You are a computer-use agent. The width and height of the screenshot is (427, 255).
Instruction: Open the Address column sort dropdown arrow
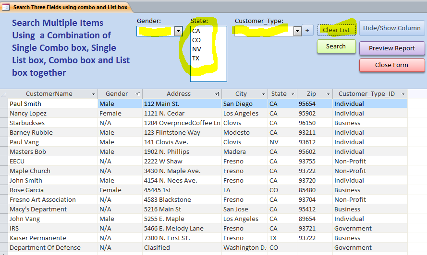click(x=217, y=94)
